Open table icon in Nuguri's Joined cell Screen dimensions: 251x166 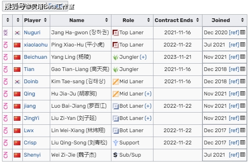click(243, 32)
